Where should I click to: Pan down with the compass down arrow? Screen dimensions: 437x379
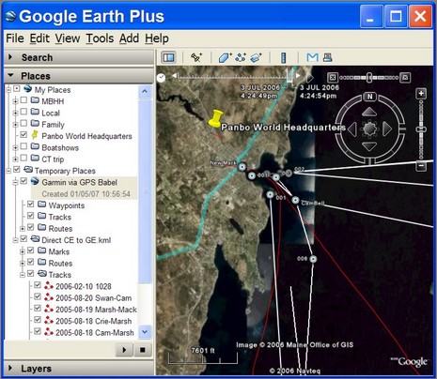[369, 146]
